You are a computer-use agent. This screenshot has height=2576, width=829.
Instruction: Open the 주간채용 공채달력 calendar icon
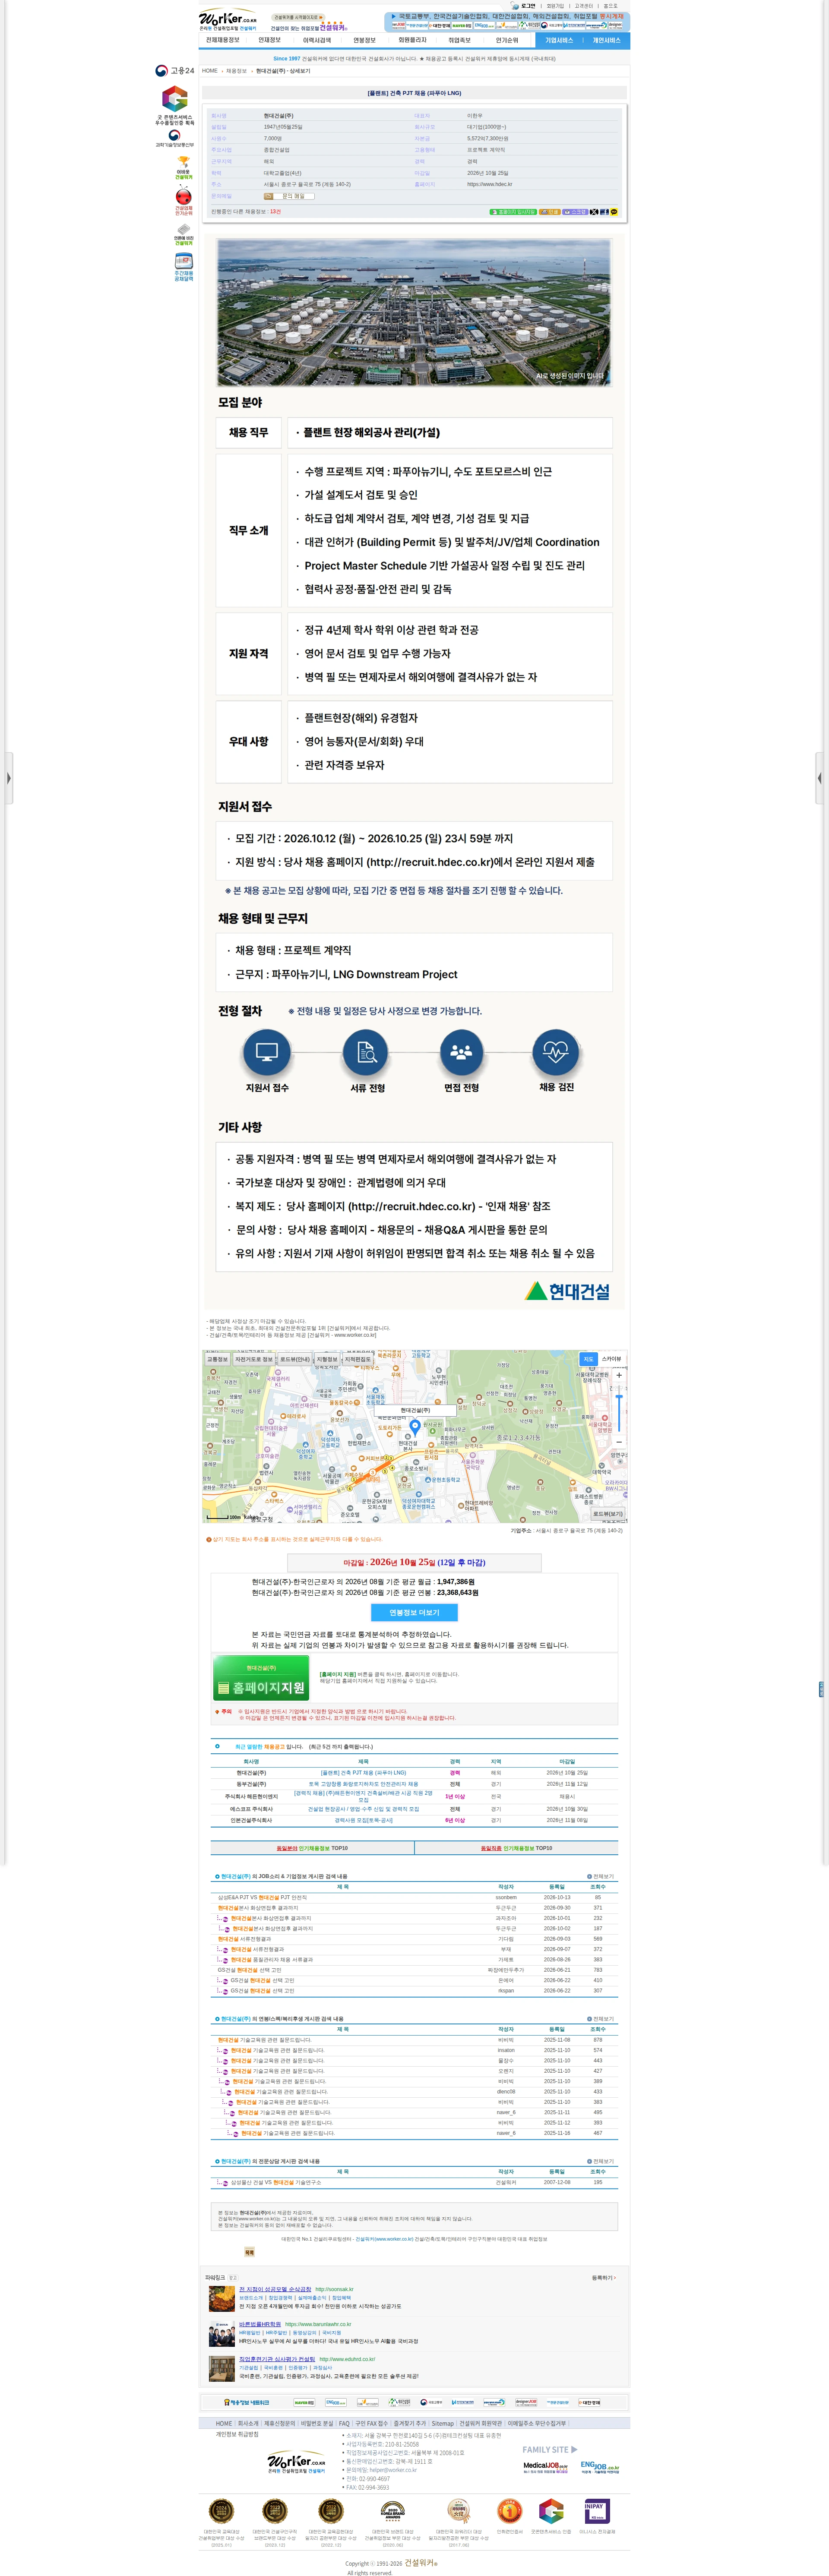(184, 268)
